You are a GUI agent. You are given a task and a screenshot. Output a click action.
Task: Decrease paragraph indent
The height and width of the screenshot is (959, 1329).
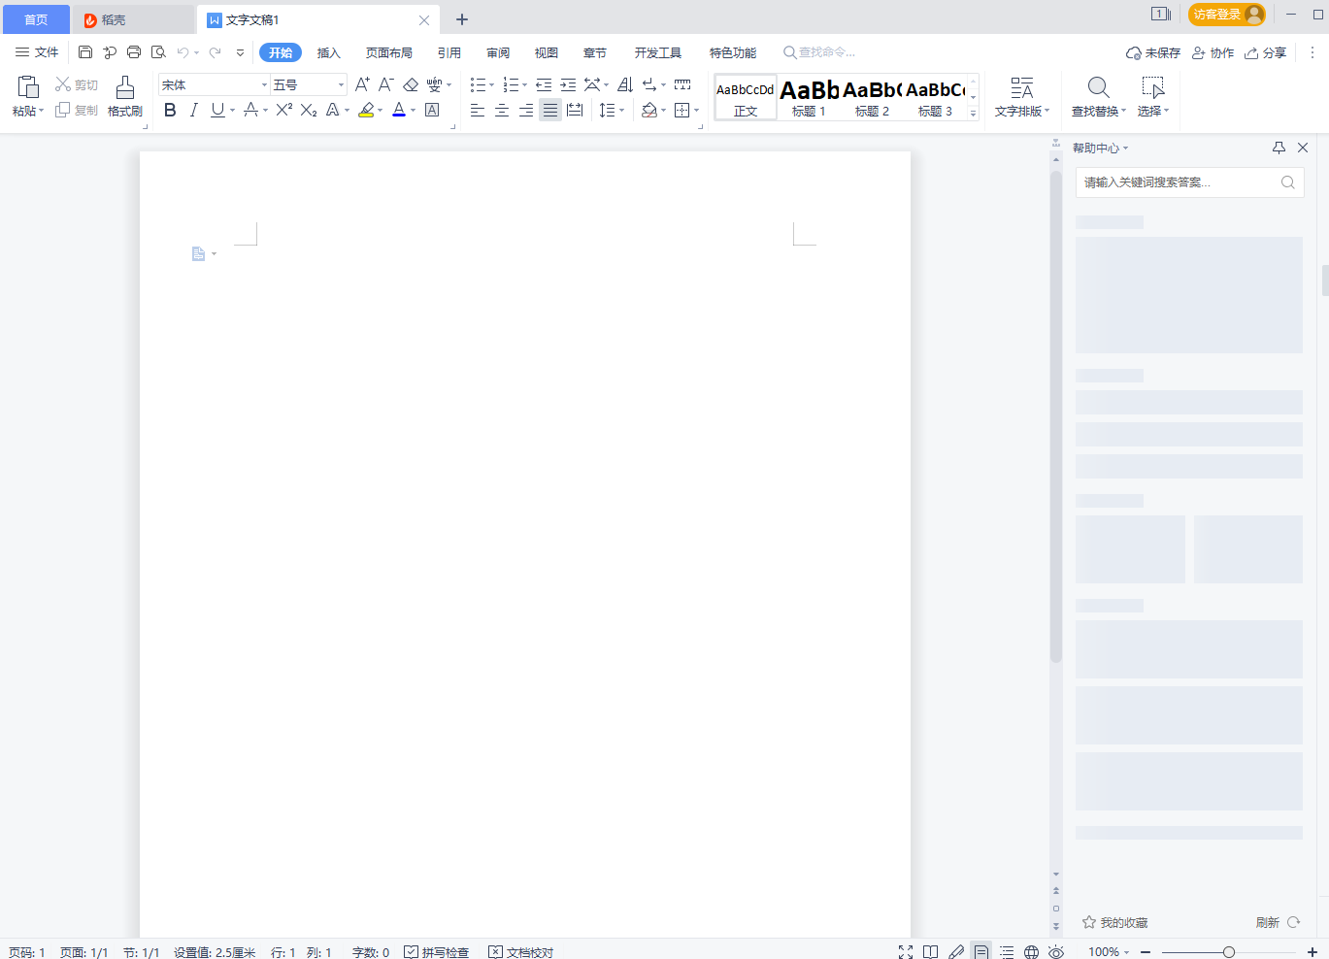544,84
